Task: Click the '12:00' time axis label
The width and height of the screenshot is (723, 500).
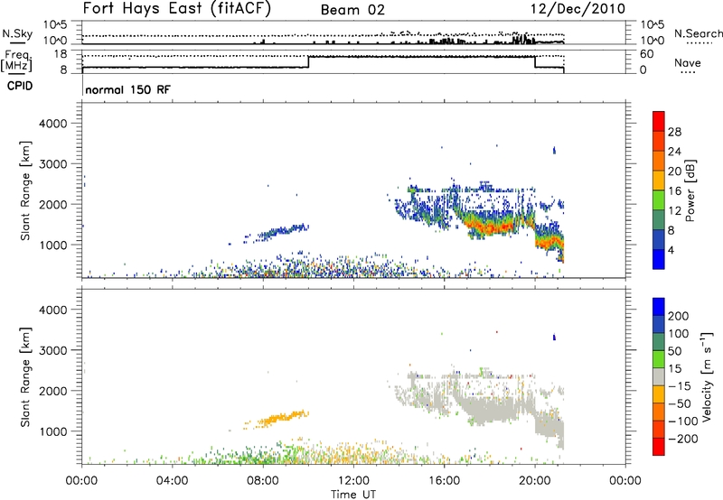Action: pos(353,481)
